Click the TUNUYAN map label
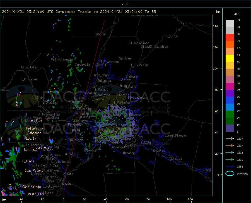Image resolution: width=251 pixels, height=203 pixels. [65, 184]
